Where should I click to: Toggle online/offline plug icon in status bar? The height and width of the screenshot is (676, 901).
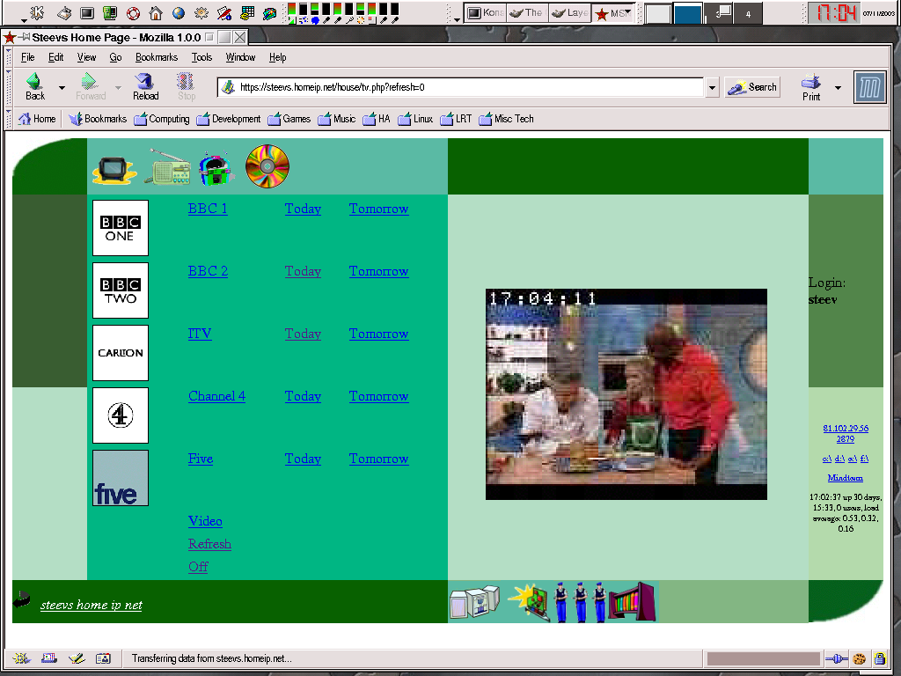pyautogui.click(x=836, y=658)
